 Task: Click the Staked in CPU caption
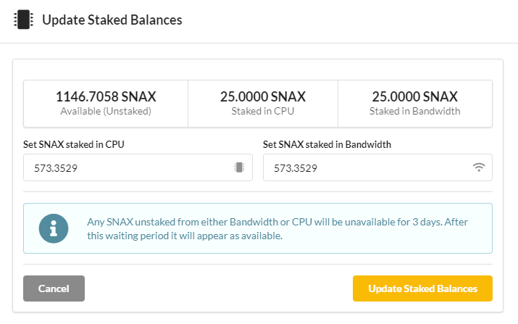pyautogui.click(x=263, y=112)
